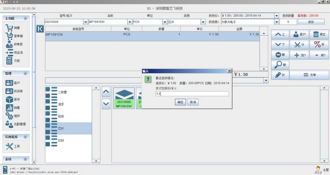Click the up chevron beside the category list
330x175 pixels.
click(x=106, y=91)
